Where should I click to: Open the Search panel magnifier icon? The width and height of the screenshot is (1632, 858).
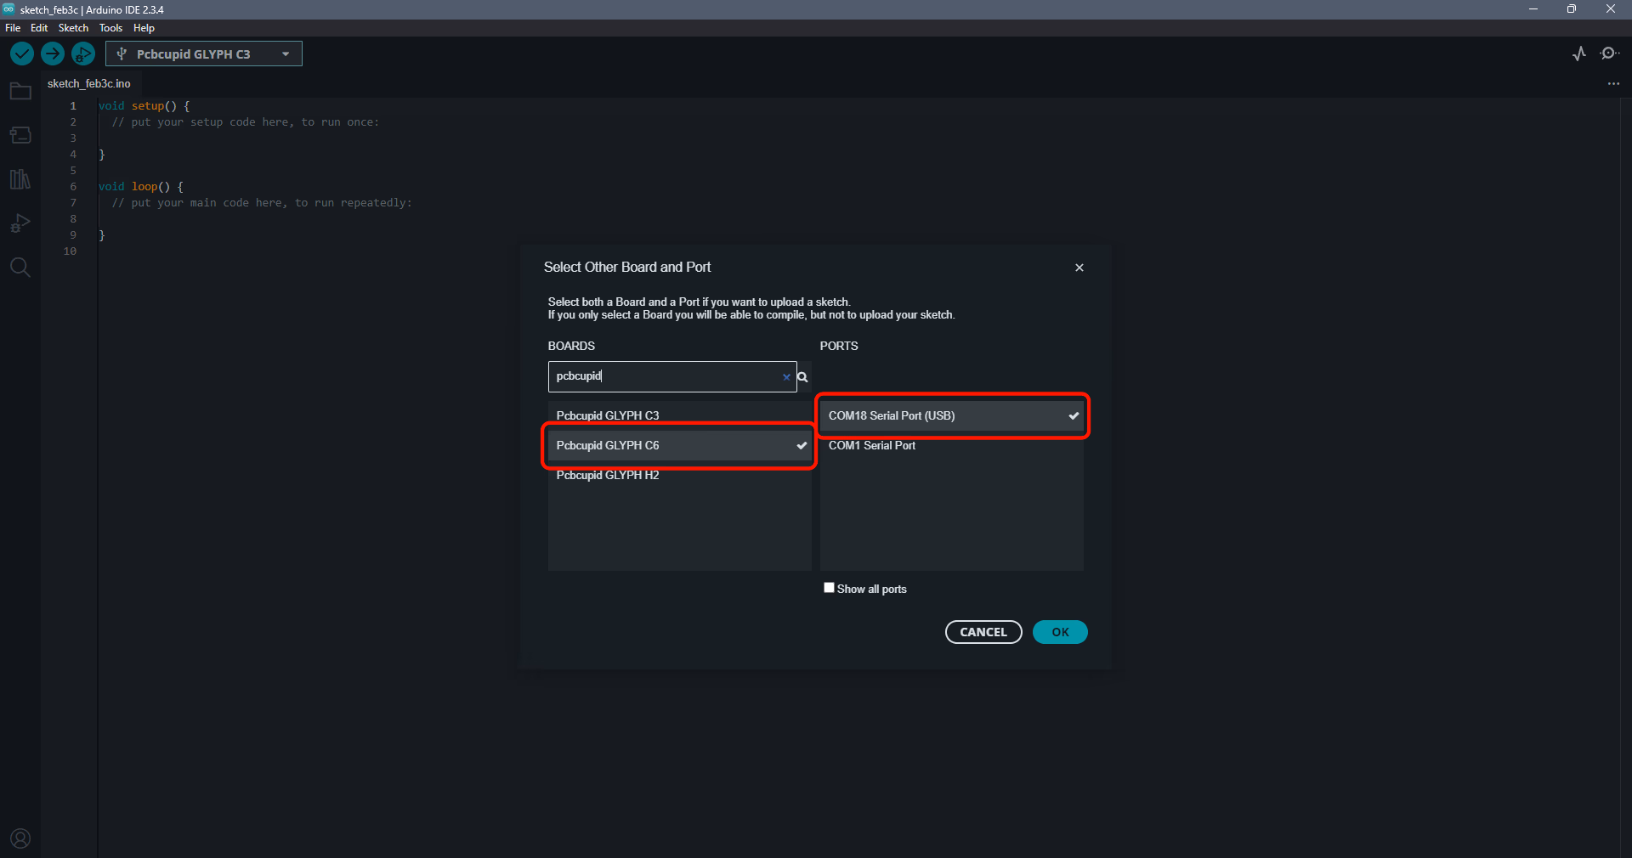[20, 268]
